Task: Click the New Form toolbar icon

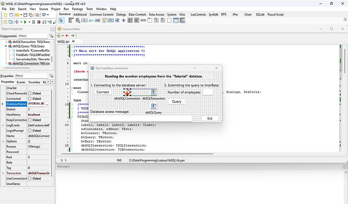Action: 11,15
